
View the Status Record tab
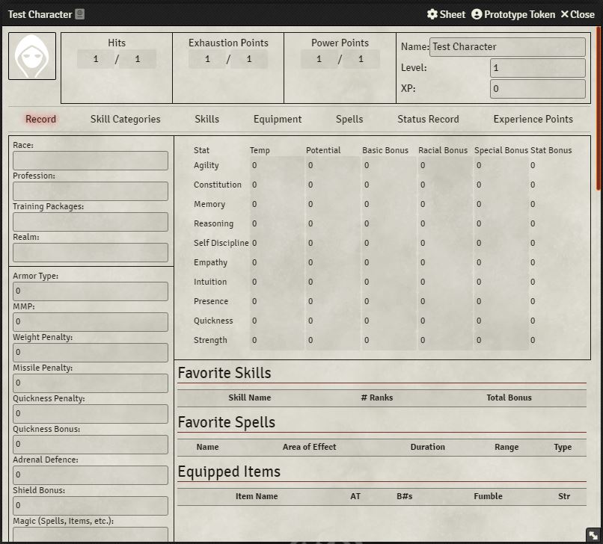point(428,119)
